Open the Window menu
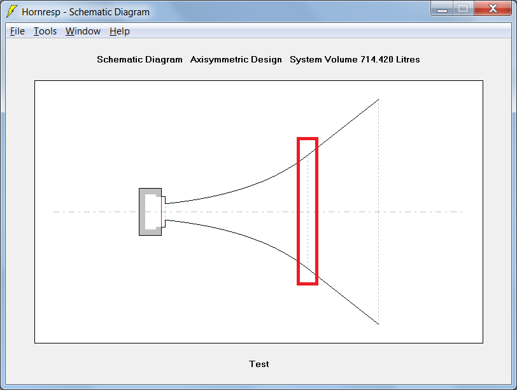 [x=83, y=31]
